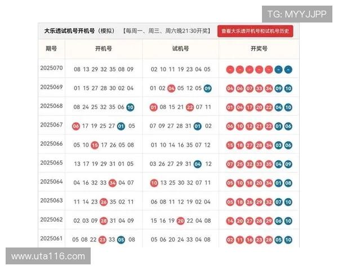This screenshot has width=338, height=270.
Task: Click red ball 34 in 2025064 开机号
Action: pos(112,183)
